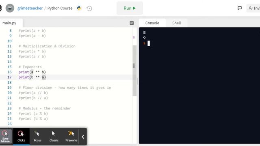Click line '#print(b // a)'
The image size is (260, 146).
click(x=33, y=98)
